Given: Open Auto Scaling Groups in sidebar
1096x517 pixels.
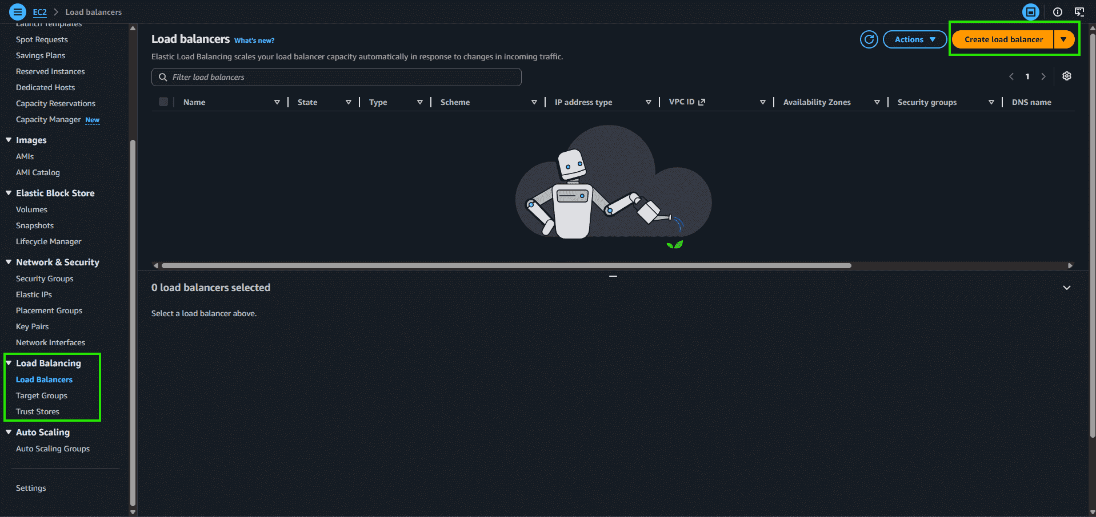Looking at the screenshot, I should click(53, 449).
